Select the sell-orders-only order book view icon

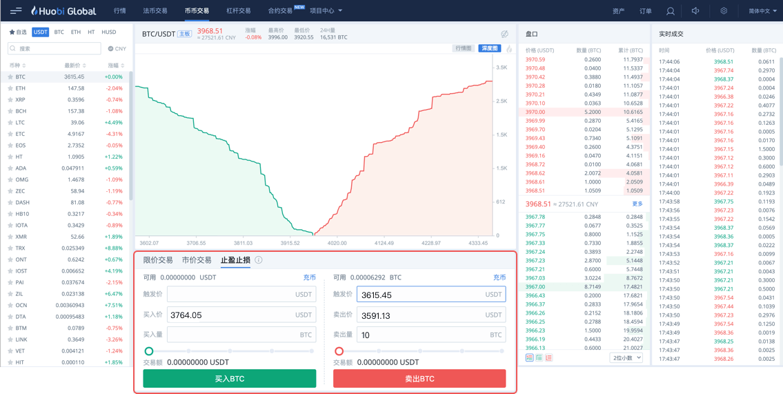(548, 358)
